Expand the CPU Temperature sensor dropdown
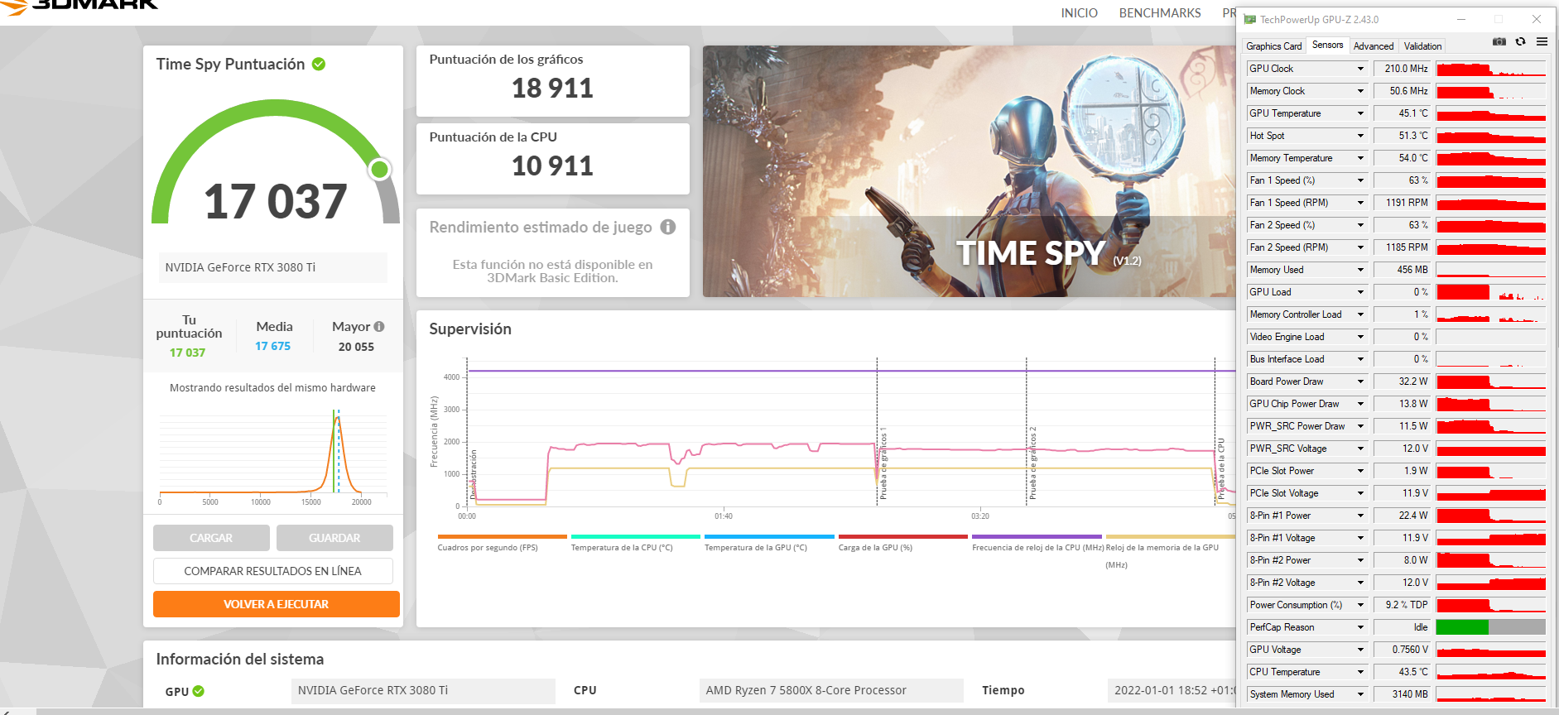 [x=1360, y=672]
